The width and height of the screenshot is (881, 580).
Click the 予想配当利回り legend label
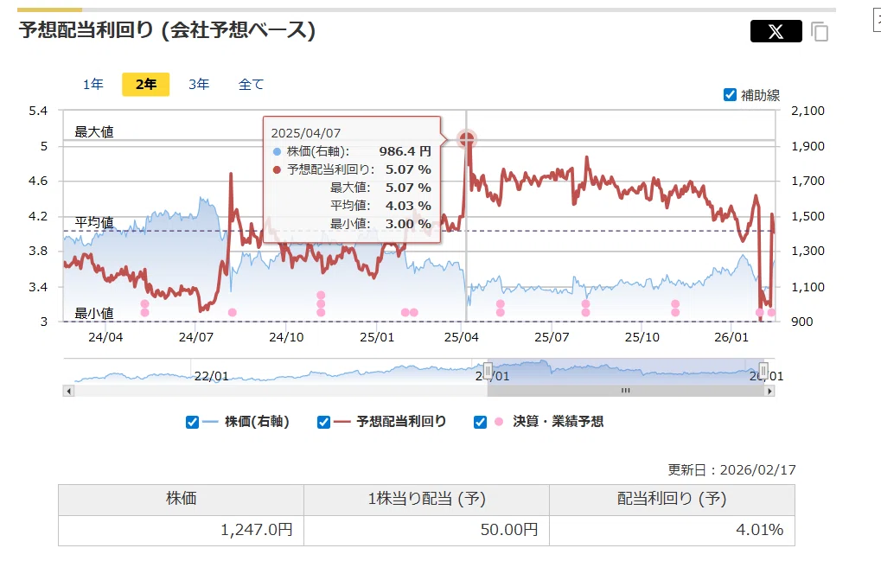pos(401,422)
